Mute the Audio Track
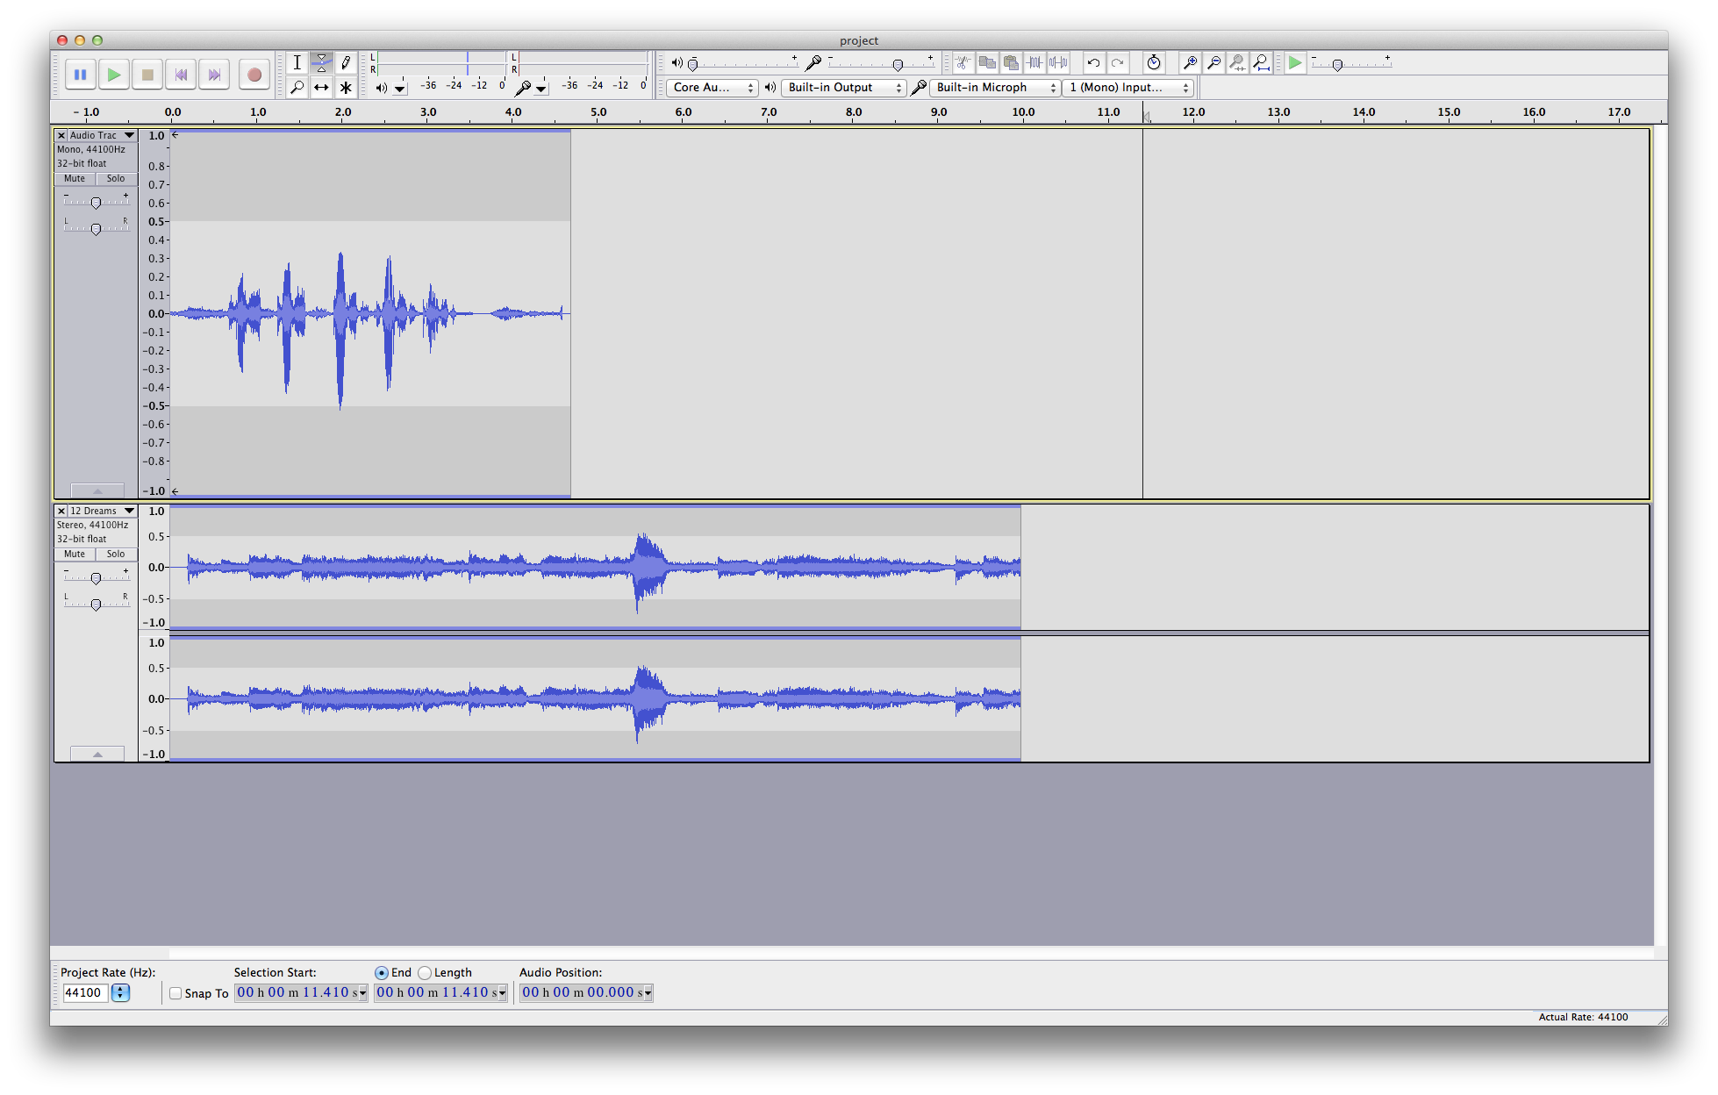 75,178
